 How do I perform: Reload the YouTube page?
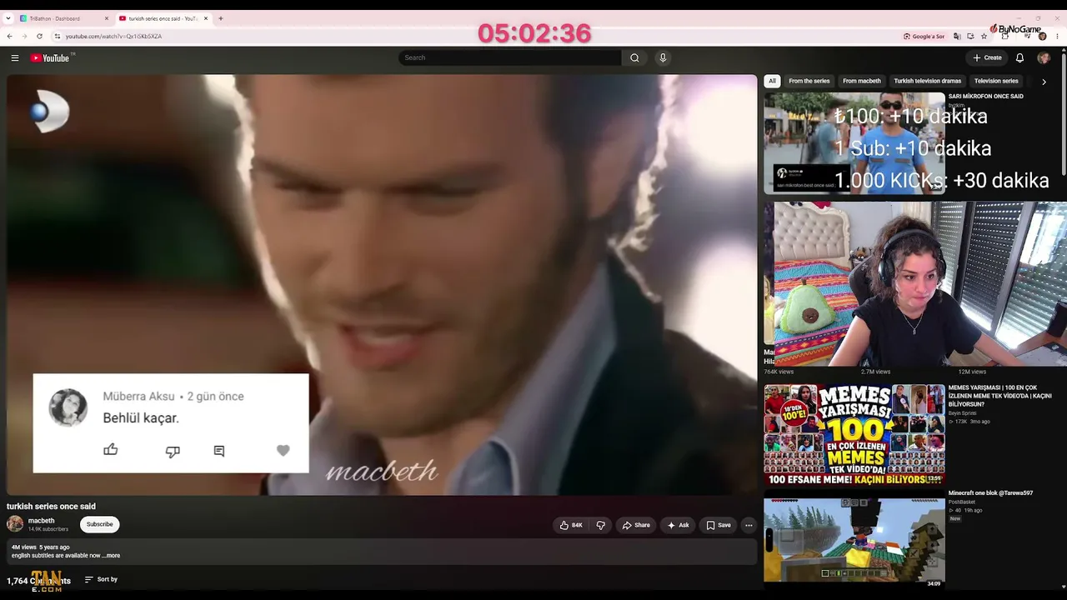pyautogui.click(x=40, y=36)
